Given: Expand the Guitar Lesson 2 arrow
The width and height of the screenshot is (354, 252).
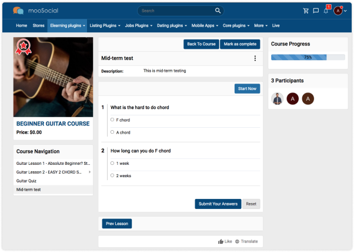Looking at the screenshot, I should coord(89,172).
